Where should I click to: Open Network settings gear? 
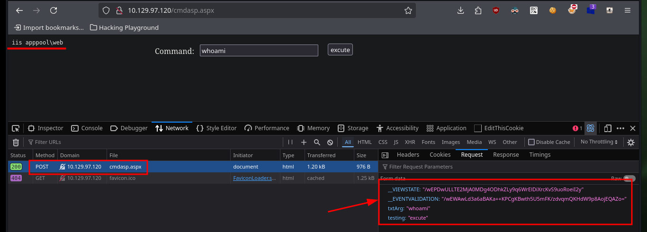[631, 142]
